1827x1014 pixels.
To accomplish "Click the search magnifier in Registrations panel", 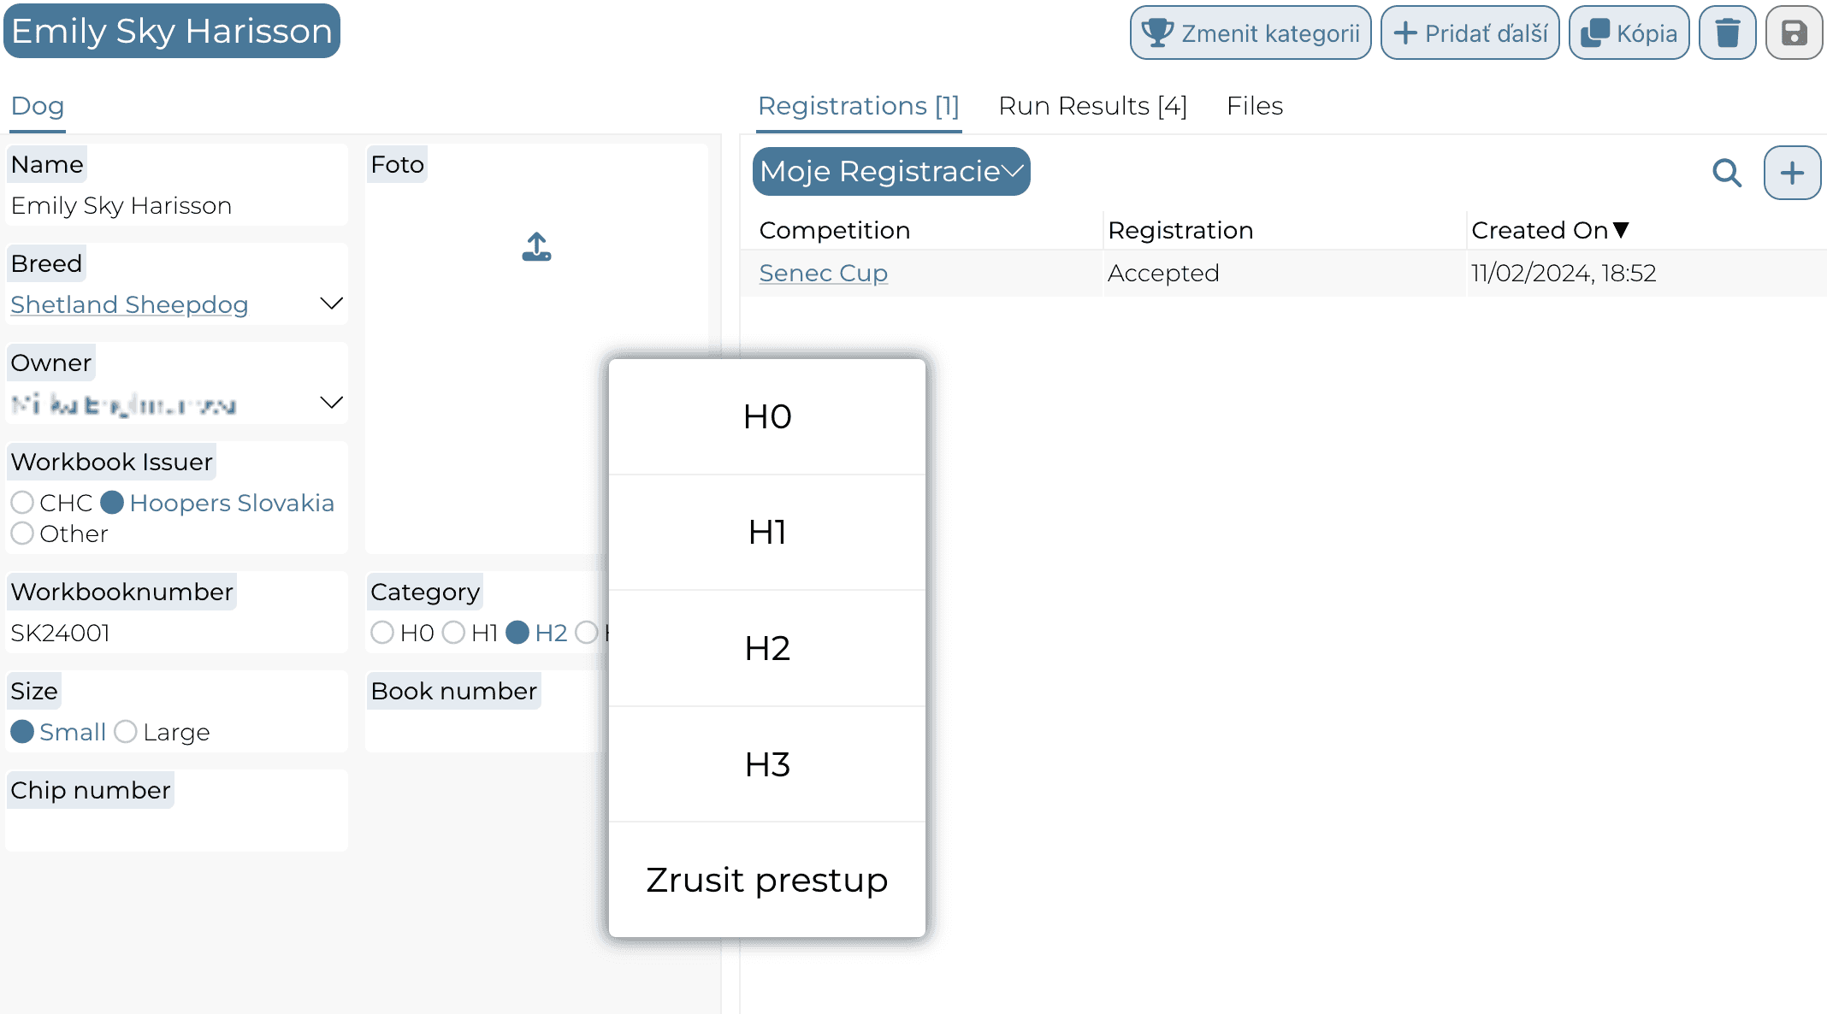I will click(x=1727, y=173).
